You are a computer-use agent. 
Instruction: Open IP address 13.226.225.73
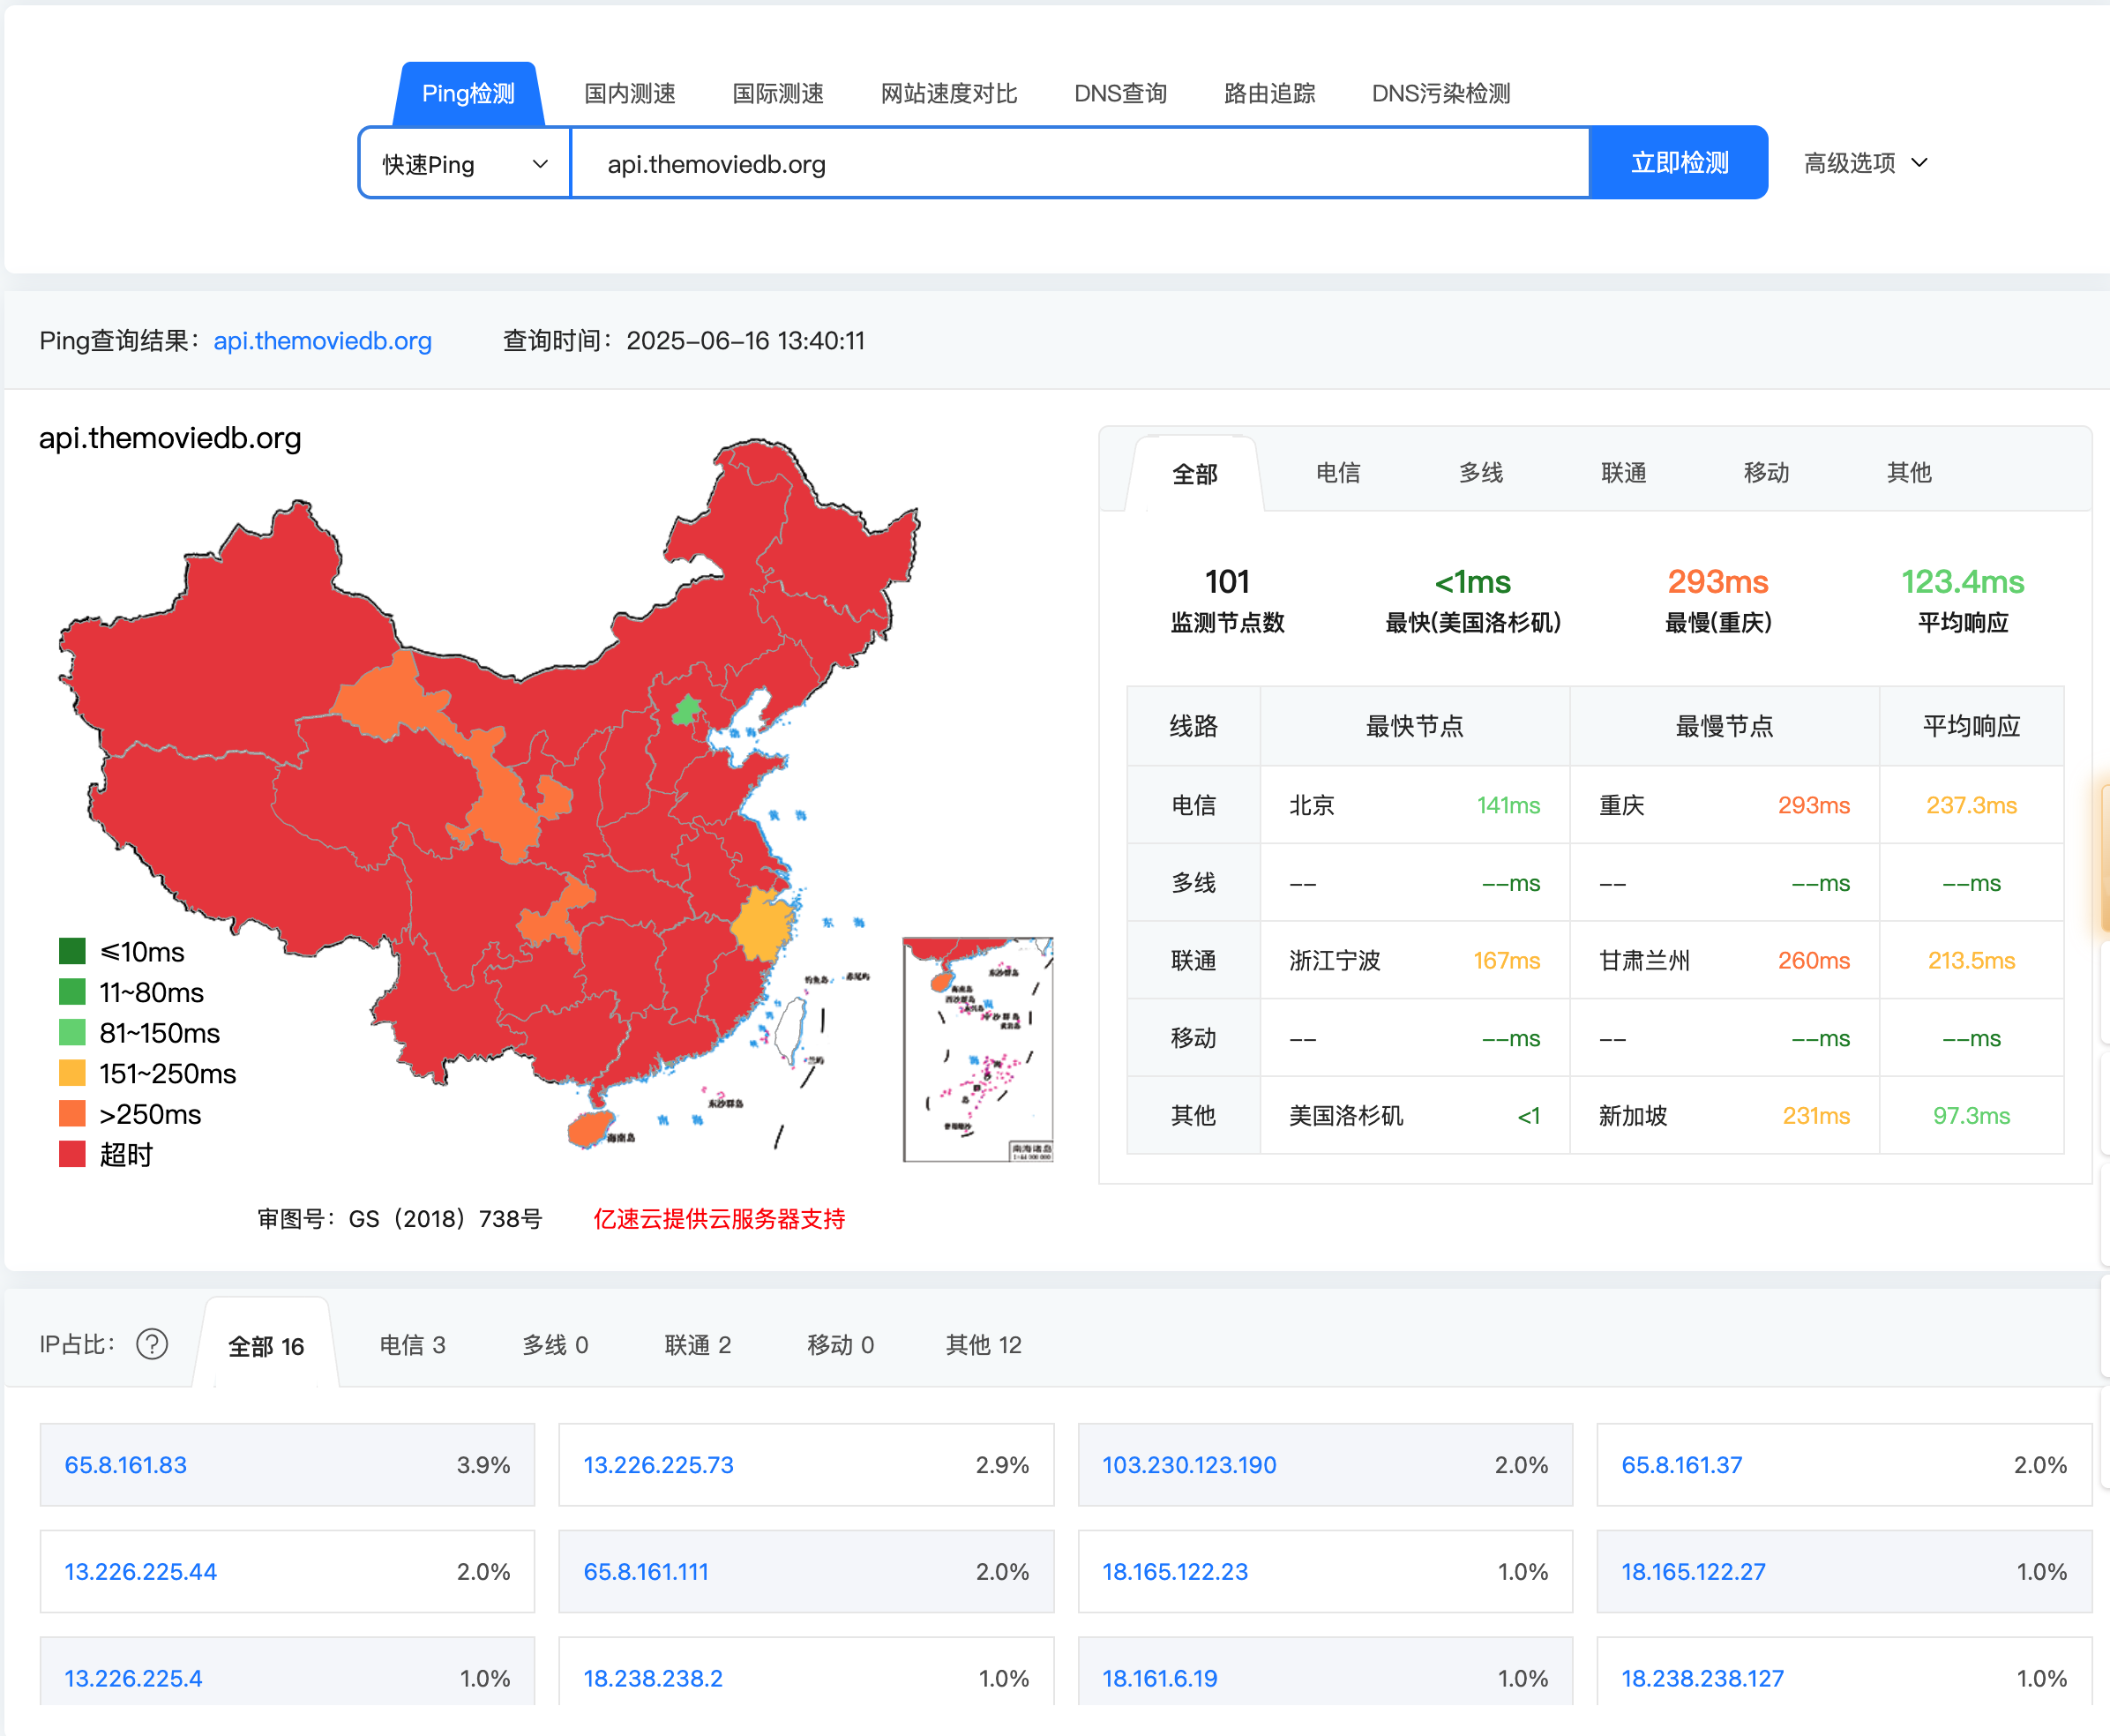(x=658, y=1465)
